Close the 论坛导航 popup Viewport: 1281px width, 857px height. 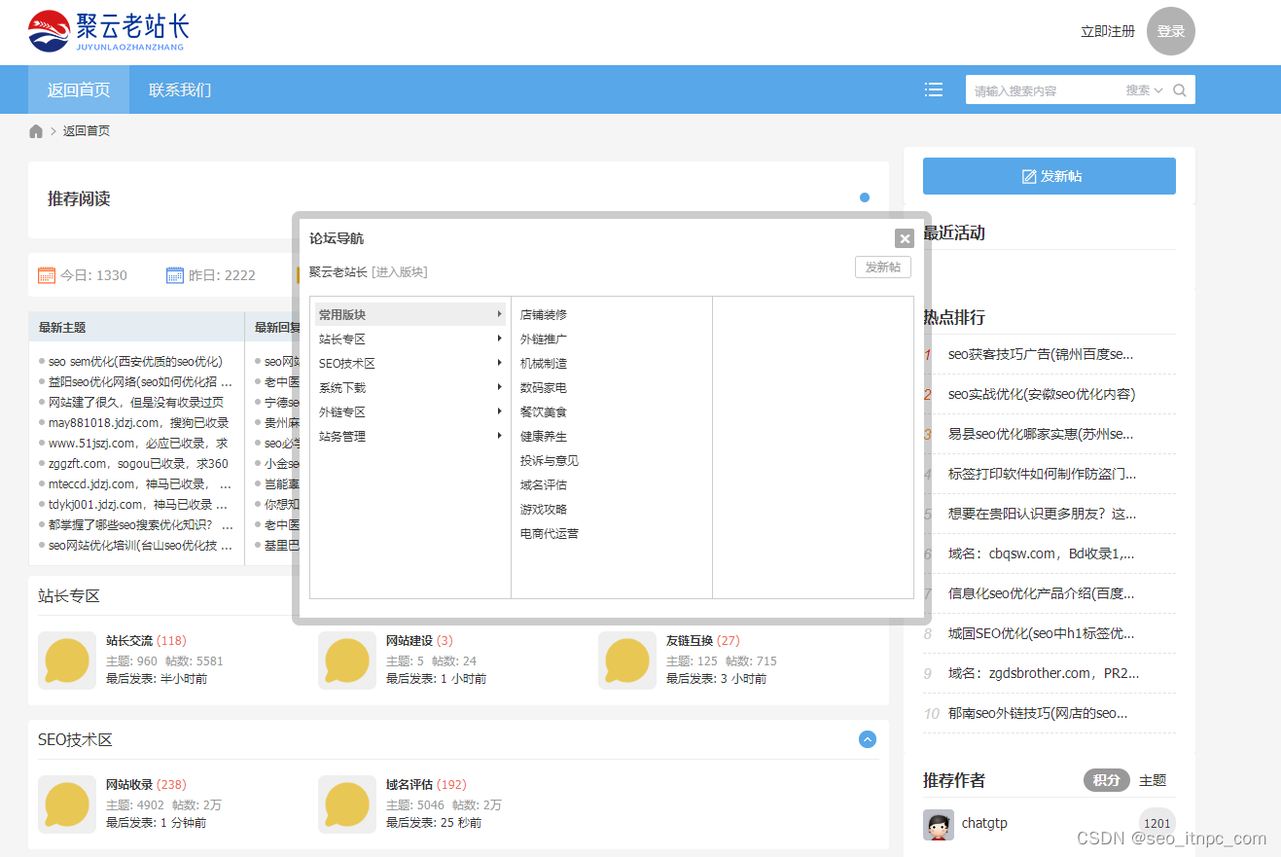905,238
